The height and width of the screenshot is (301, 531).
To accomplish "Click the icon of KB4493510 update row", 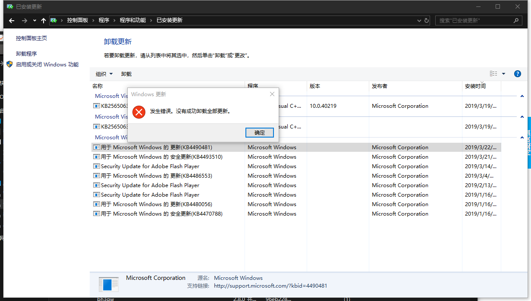I will click(97, 157).
